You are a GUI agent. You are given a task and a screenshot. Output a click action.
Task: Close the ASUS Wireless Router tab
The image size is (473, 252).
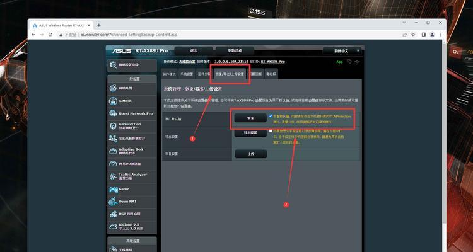click(x=90, y=25)
